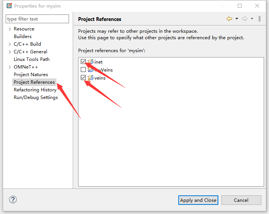This screenshot has height=214, width=269.
Task: Expand the C/C++ Build node
Action: [10, 44]
